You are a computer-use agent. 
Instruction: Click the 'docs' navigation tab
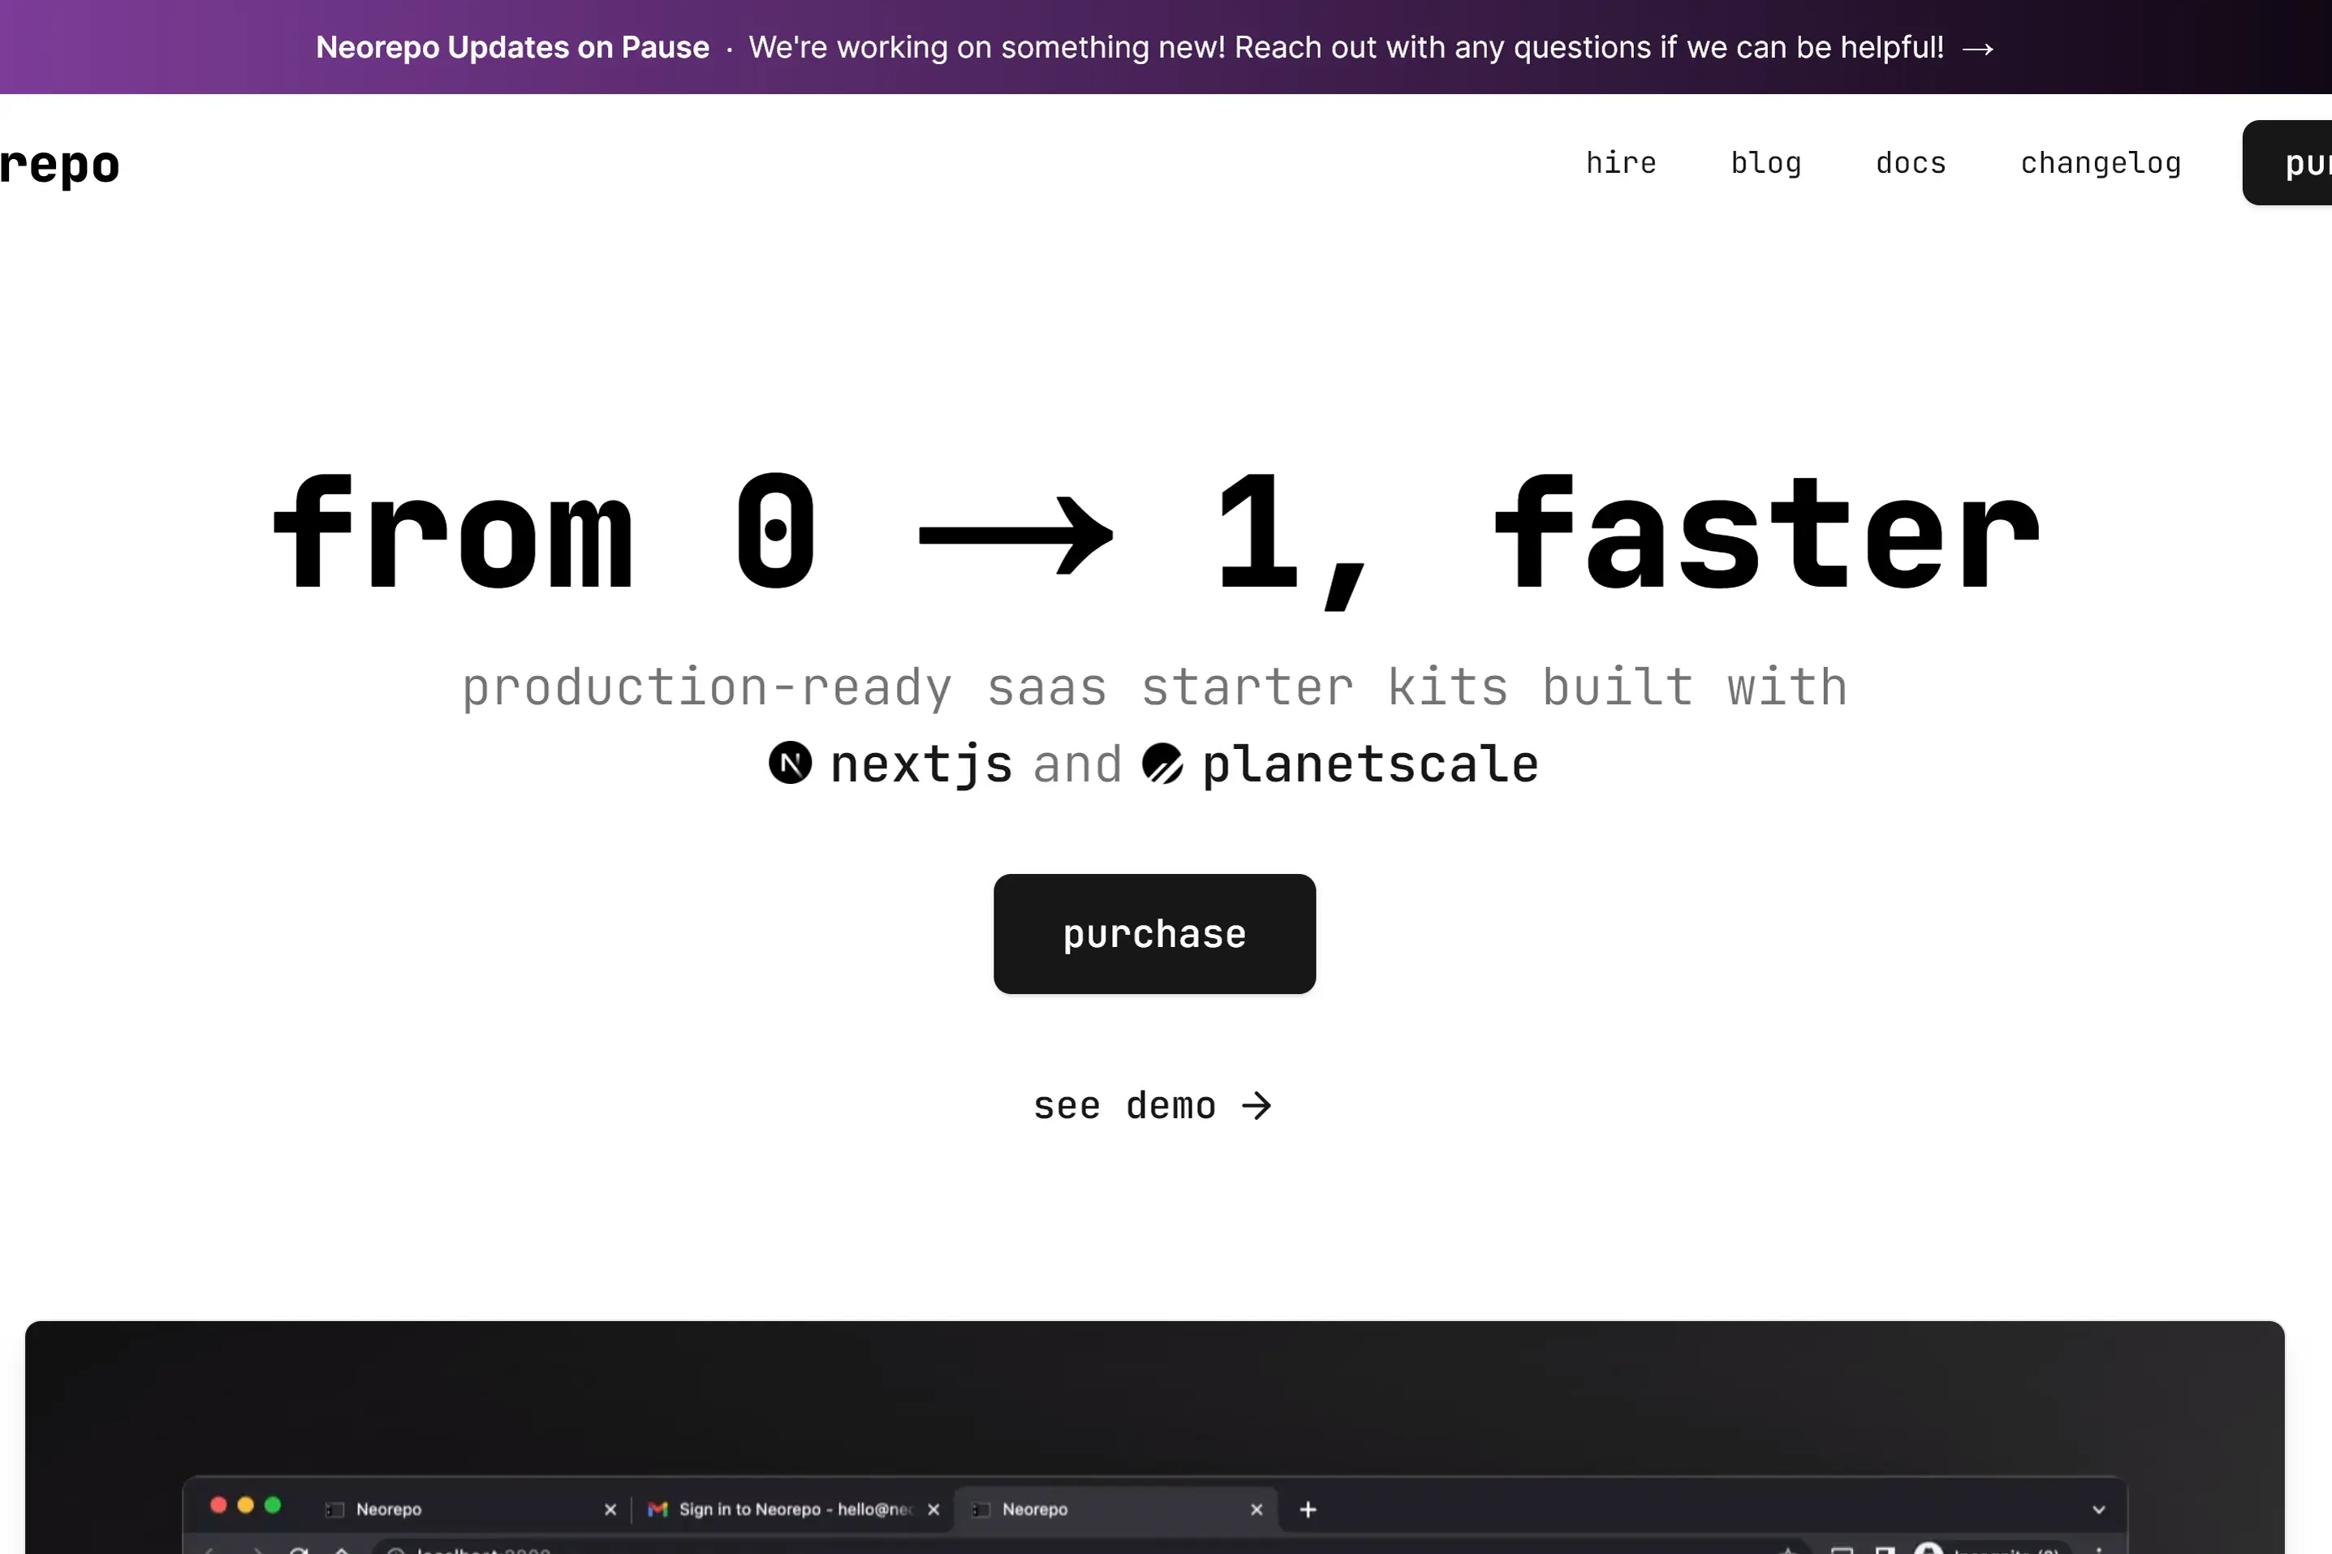[1912, 161]
